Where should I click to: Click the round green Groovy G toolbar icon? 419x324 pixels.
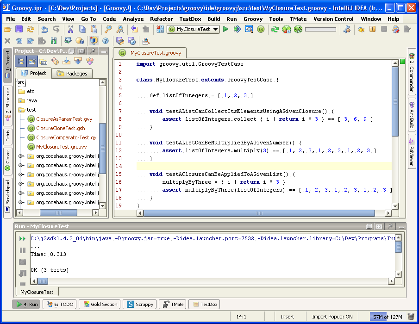pyautogui.click(x=261, y=29)
